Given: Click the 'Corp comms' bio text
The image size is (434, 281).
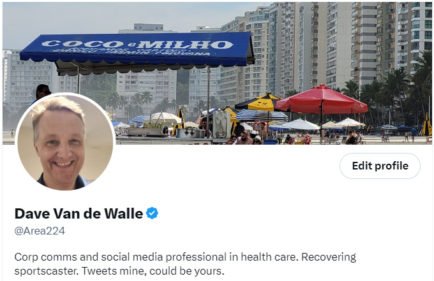Looking at the screenshot, I should click(x=46, y=257).
